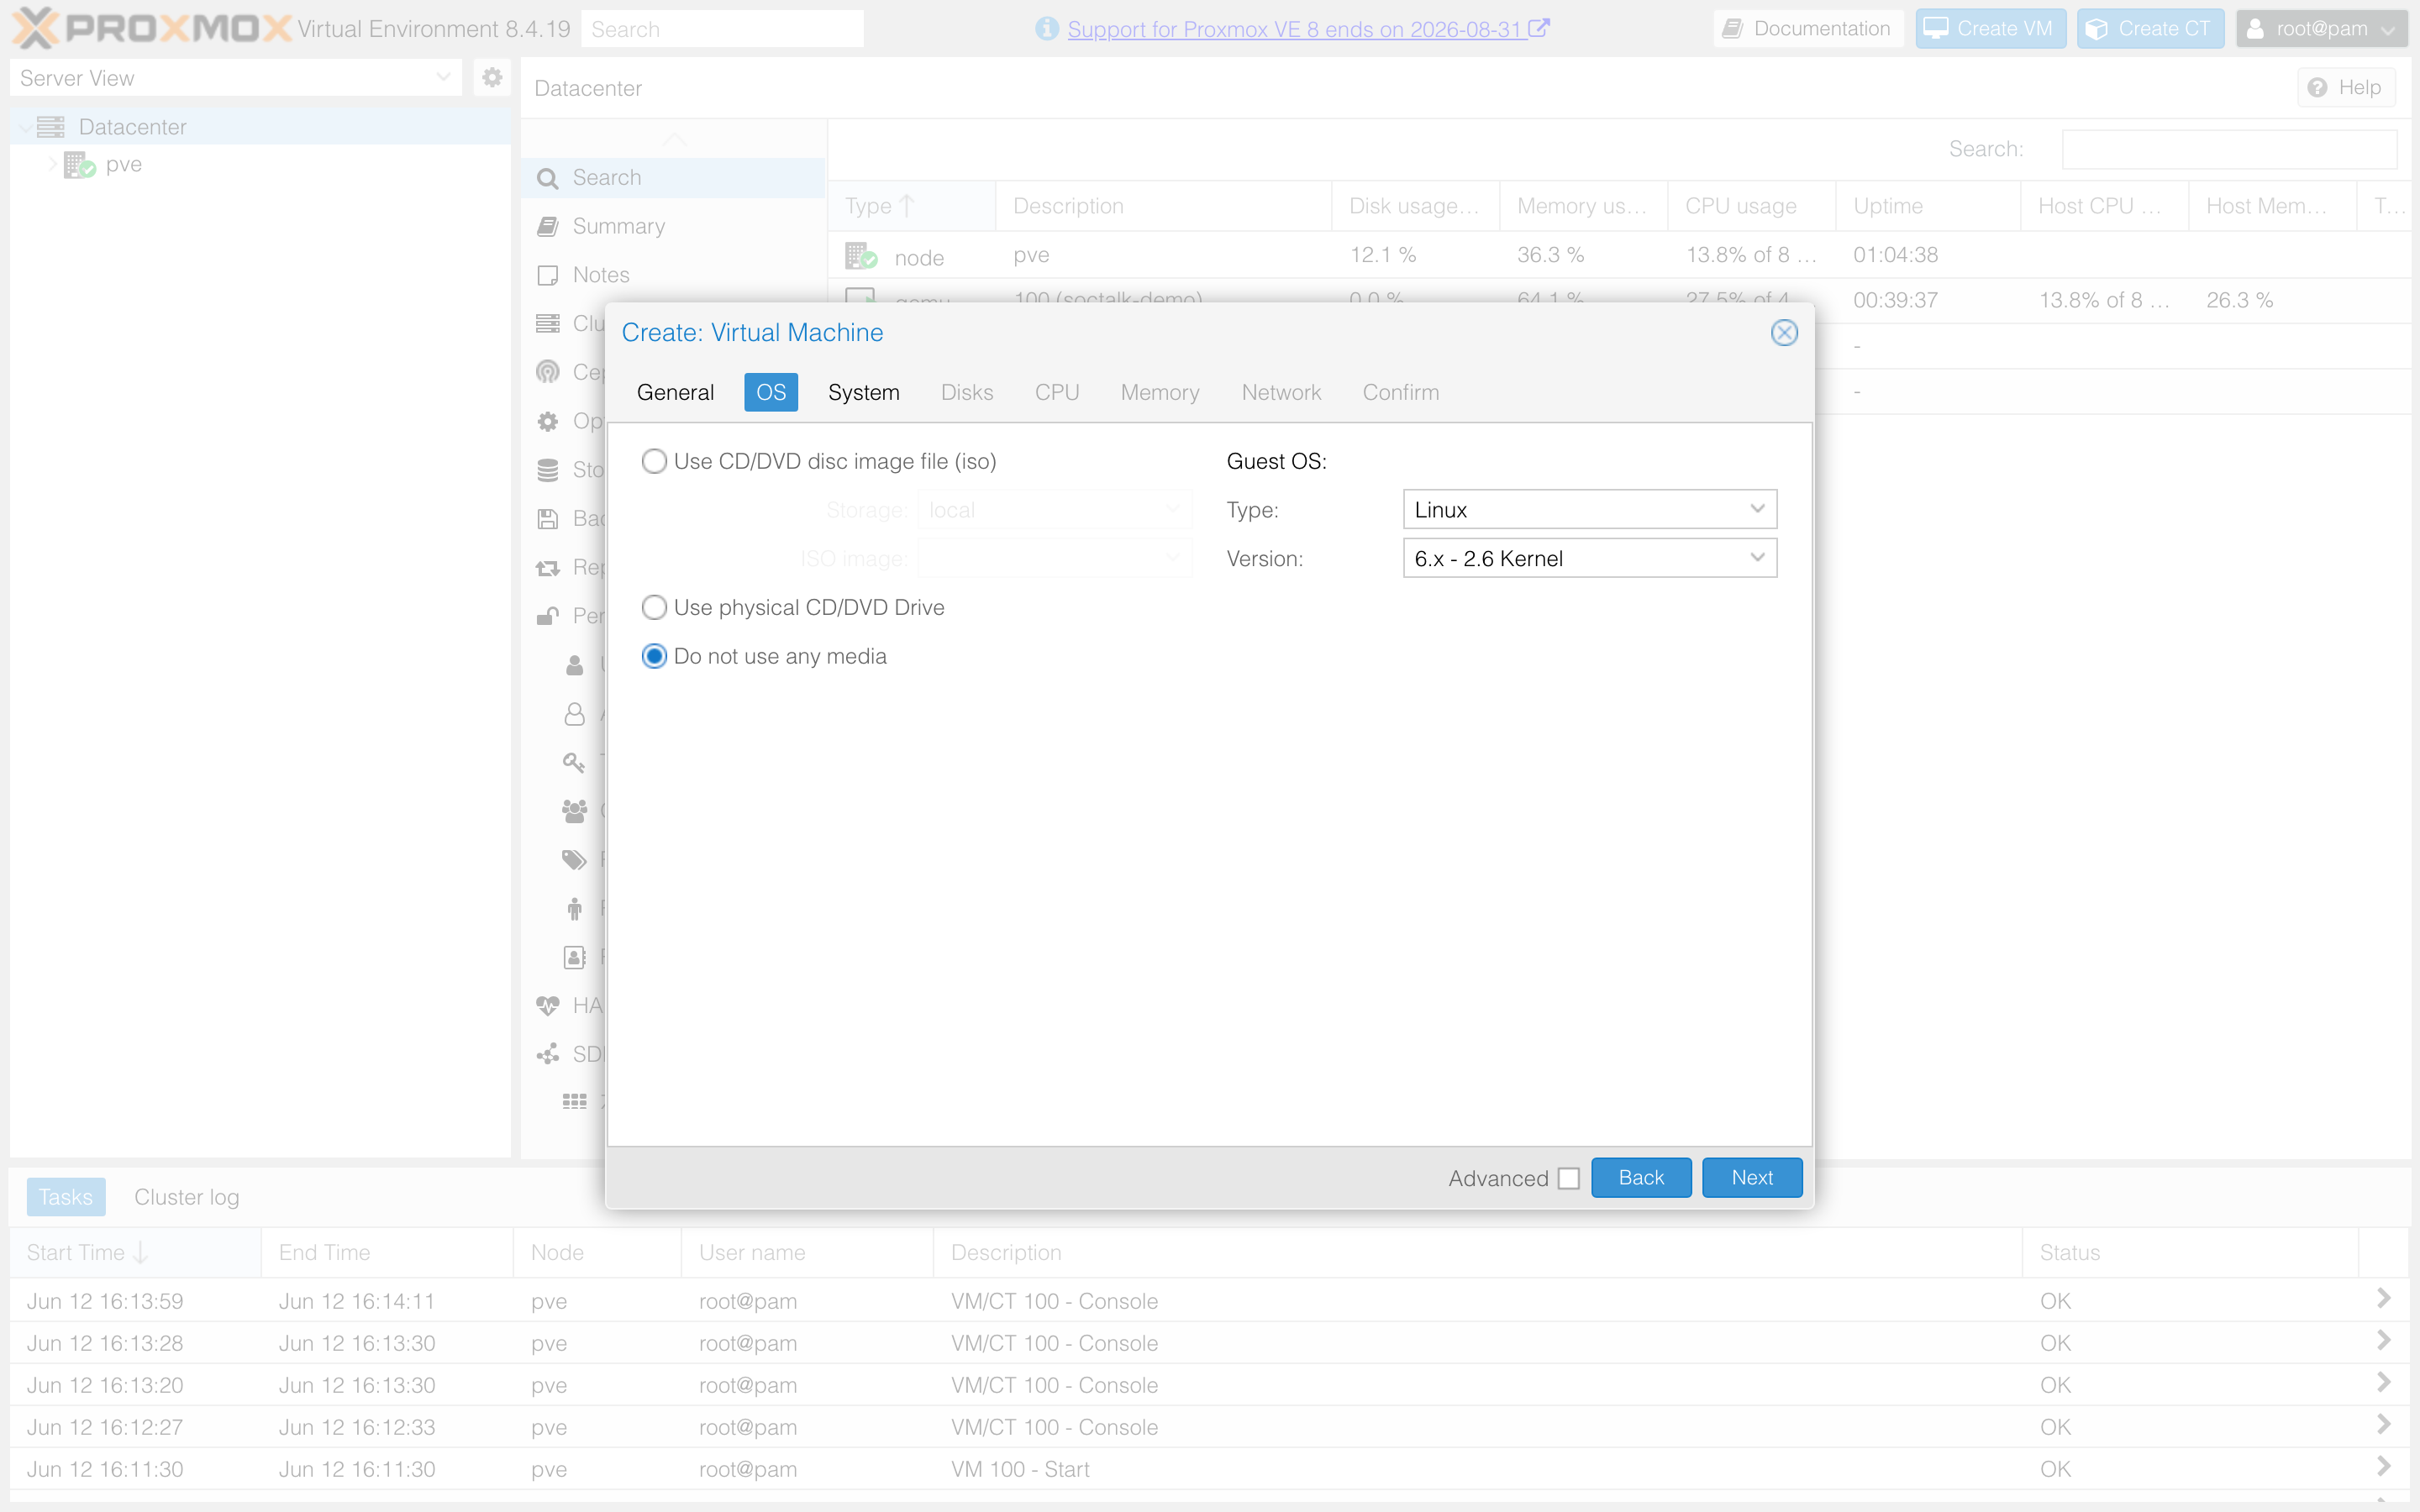Click the Ceph icon in sidebar
The image size is (2420, 1512).
point(547,372)
